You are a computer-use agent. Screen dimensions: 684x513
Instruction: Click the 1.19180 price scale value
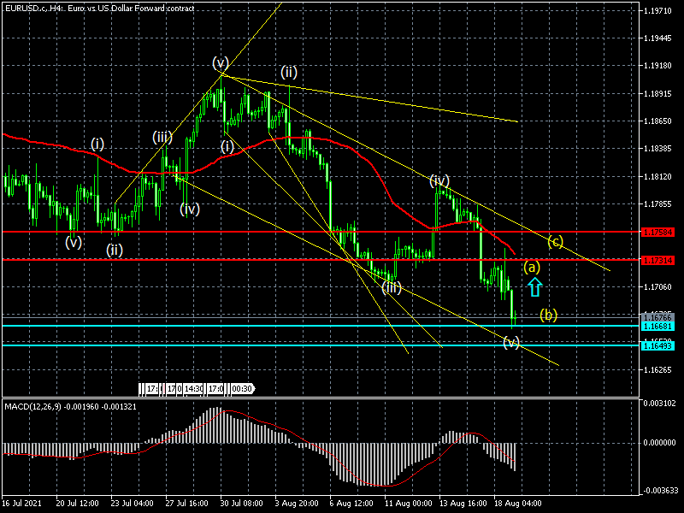pyautogui.click(x=657, y=66)
